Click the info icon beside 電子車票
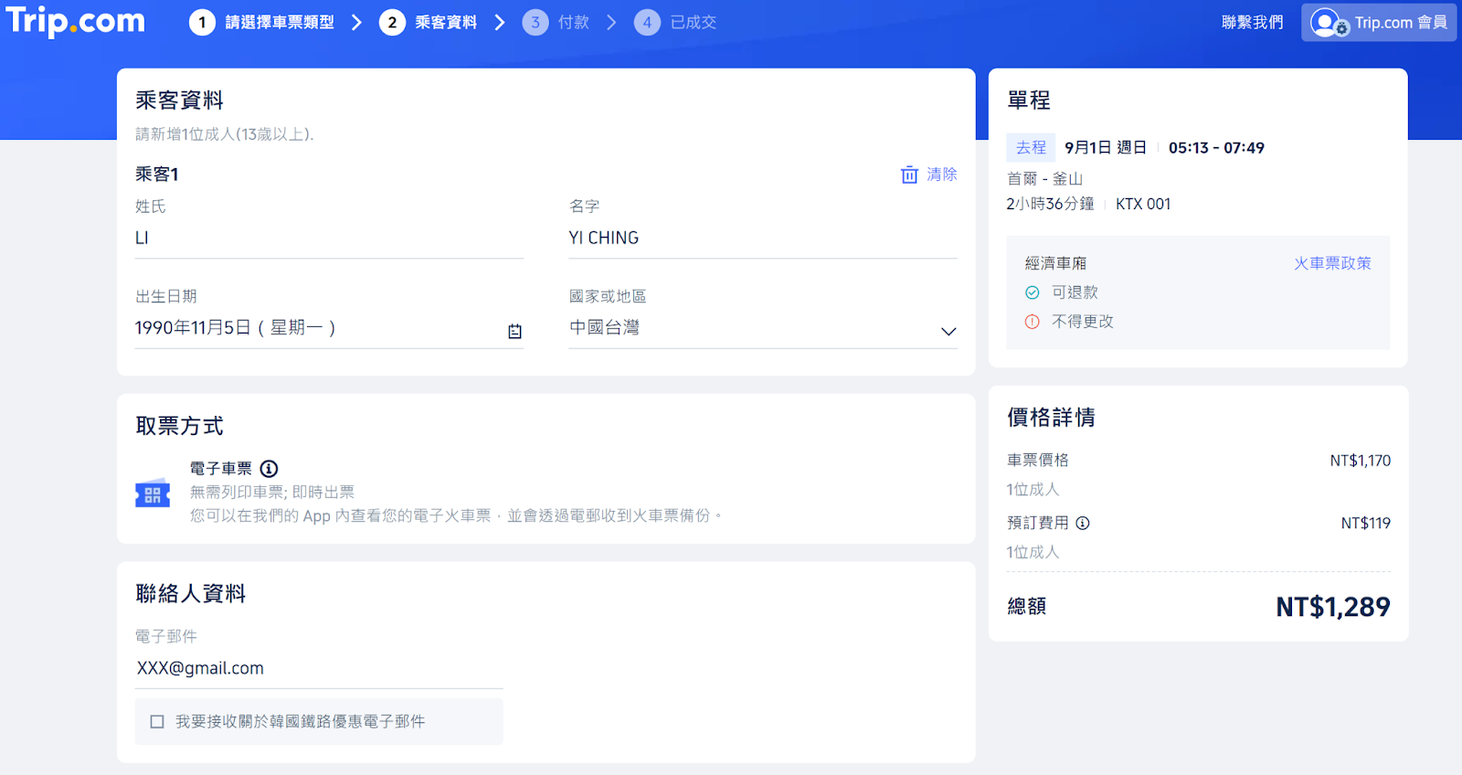 pyautogui.click(x=269, y=469)
